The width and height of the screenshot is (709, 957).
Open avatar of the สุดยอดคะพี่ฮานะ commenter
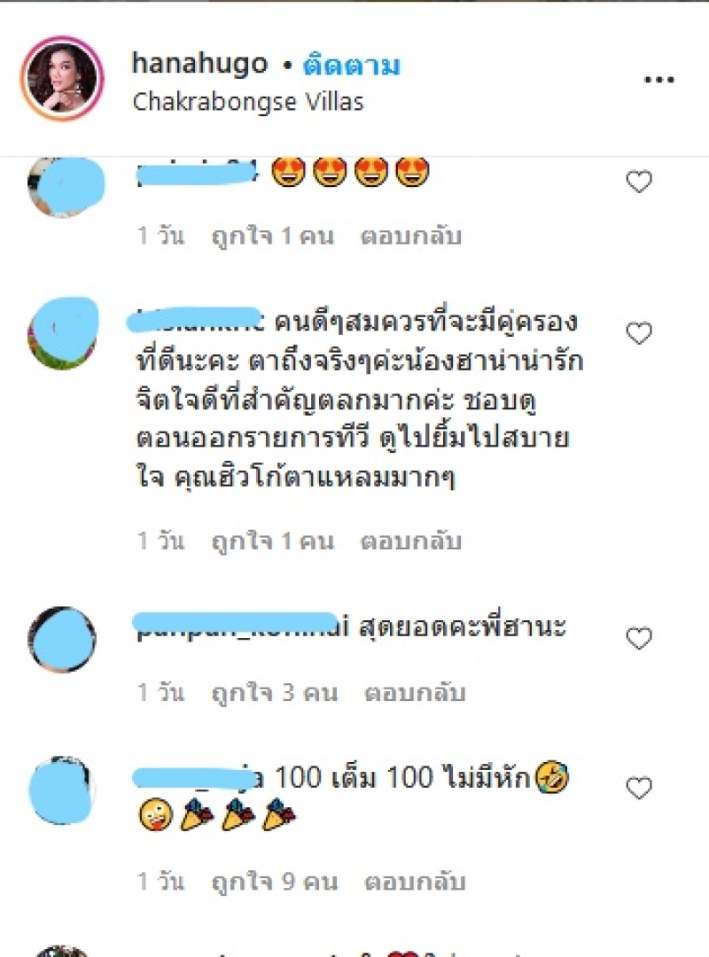(x=62, y=639)
